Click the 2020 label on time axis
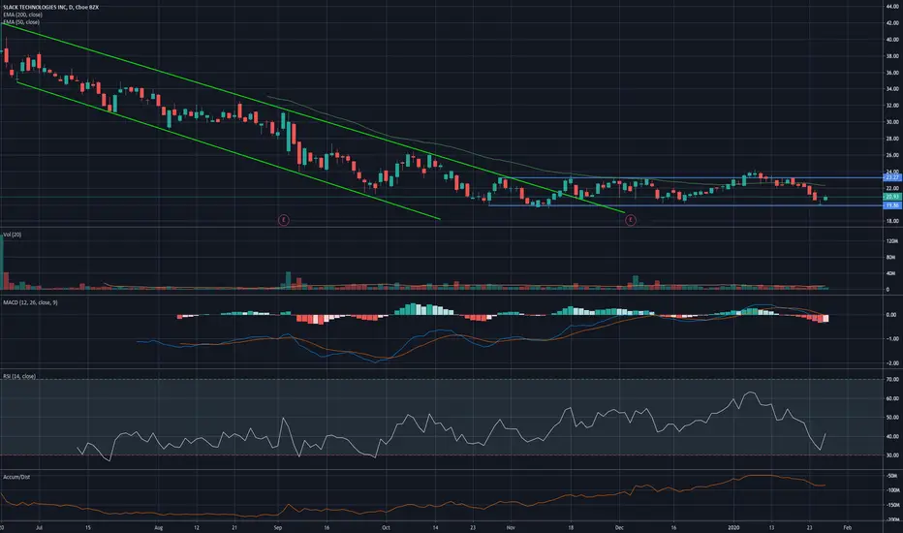 (733, 527)
